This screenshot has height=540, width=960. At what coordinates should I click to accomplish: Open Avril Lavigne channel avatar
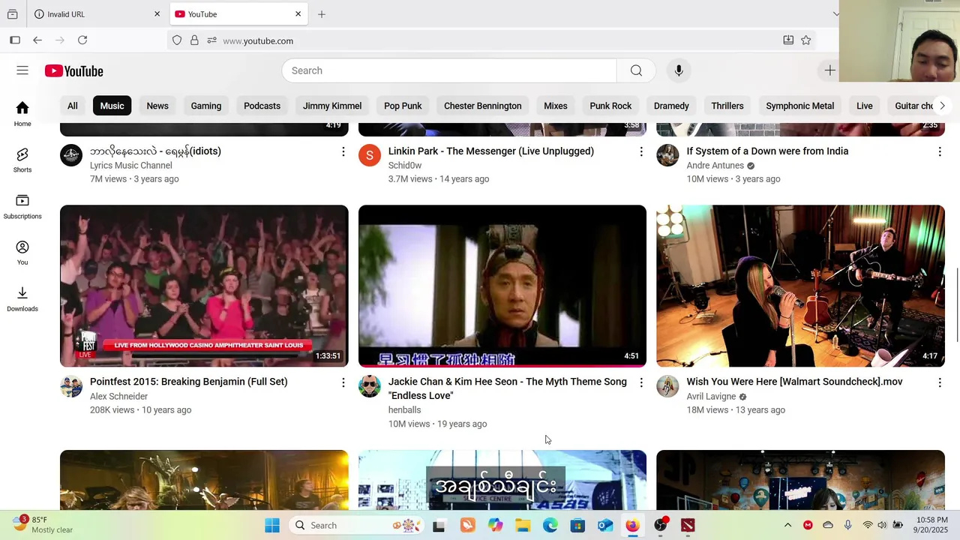(667, 386)
